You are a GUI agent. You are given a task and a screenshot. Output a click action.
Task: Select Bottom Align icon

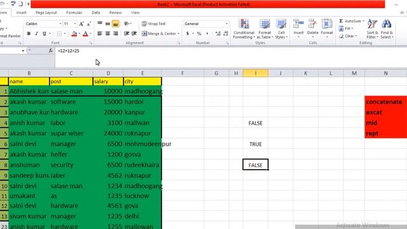(116, 24)
